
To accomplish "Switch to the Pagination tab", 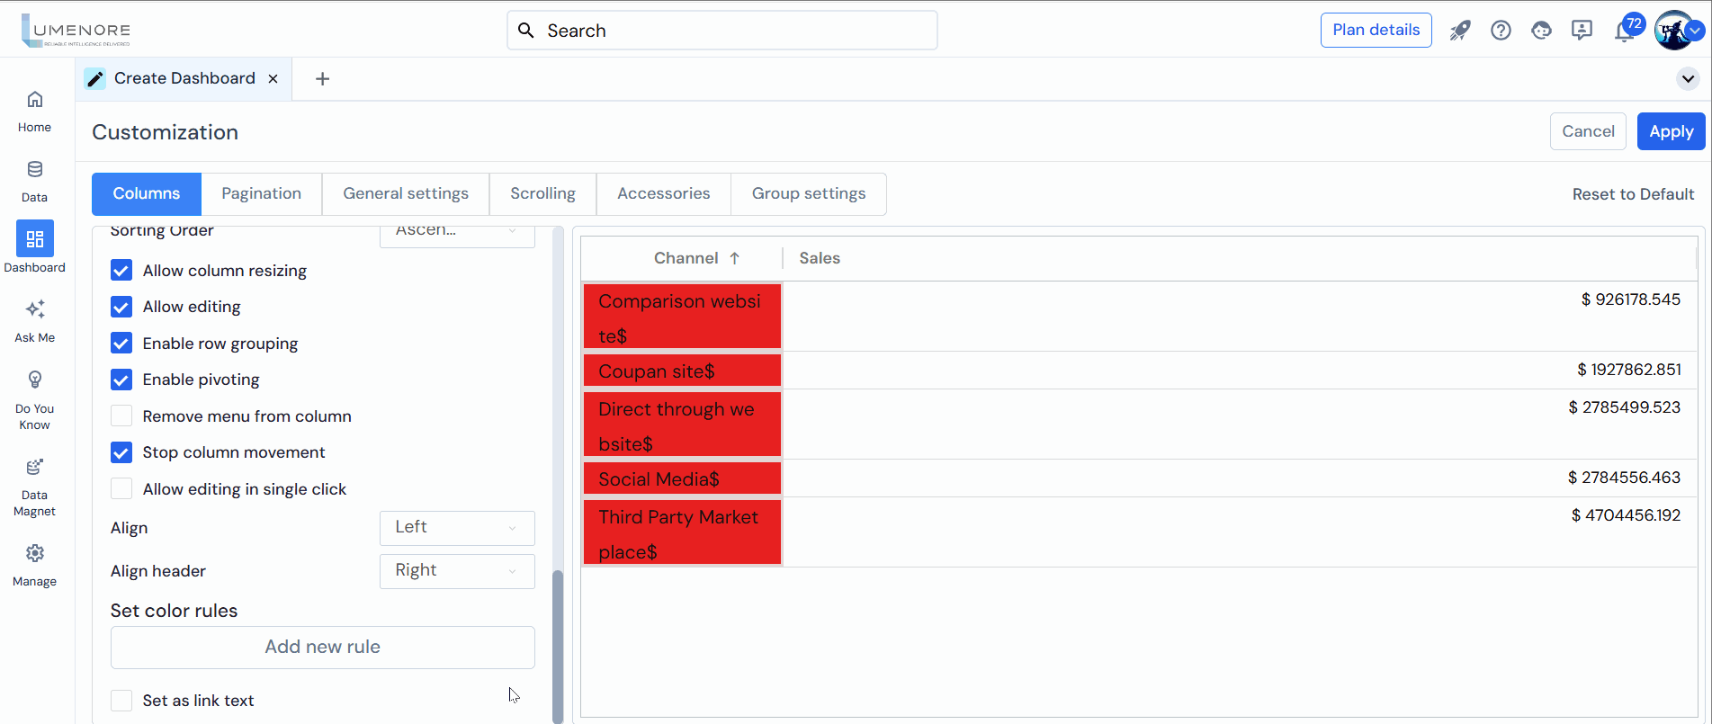I will pyautogui.click(x=261, y=194).
